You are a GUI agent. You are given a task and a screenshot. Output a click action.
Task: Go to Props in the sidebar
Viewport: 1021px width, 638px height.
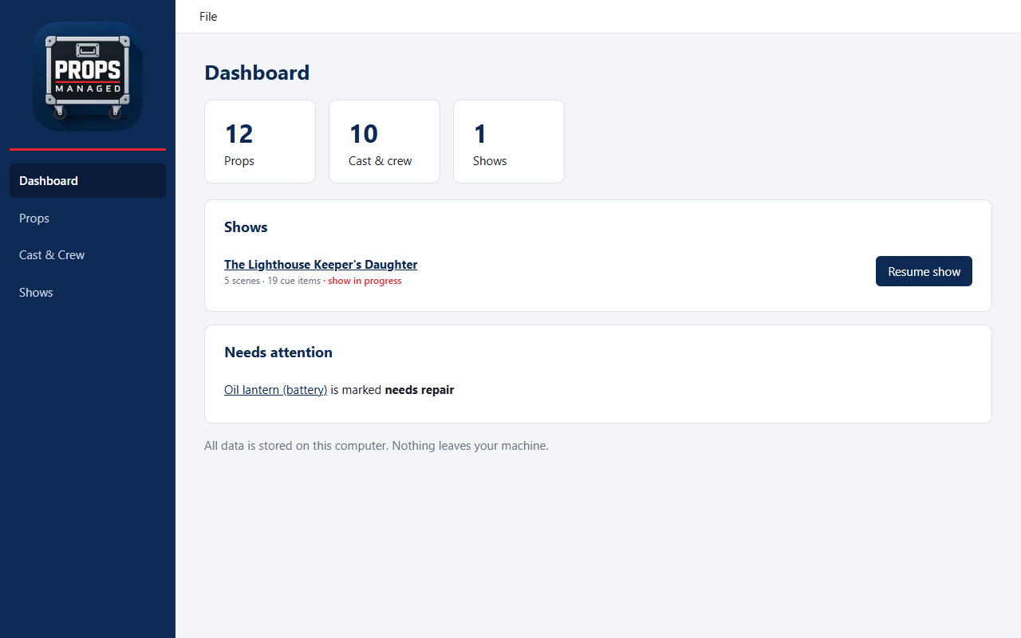coord(88,218)
